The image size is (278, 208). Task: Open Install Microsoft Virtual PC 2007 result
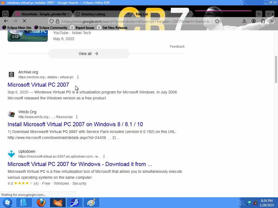75,124
